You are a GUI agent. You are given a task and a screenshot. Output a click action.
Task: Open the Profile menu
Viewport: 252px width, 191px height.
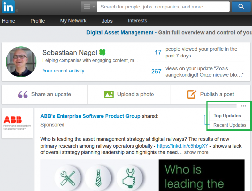tap(38, 21)
